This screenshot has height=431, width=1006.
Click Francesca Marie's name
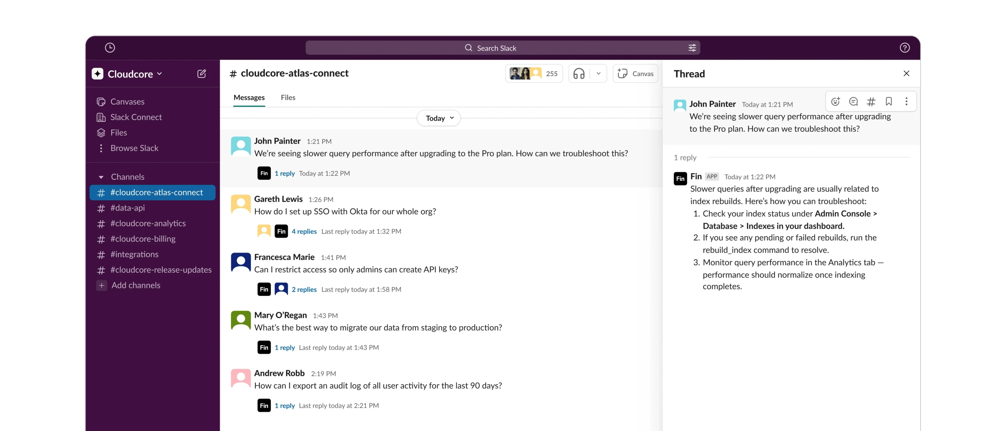284,257
